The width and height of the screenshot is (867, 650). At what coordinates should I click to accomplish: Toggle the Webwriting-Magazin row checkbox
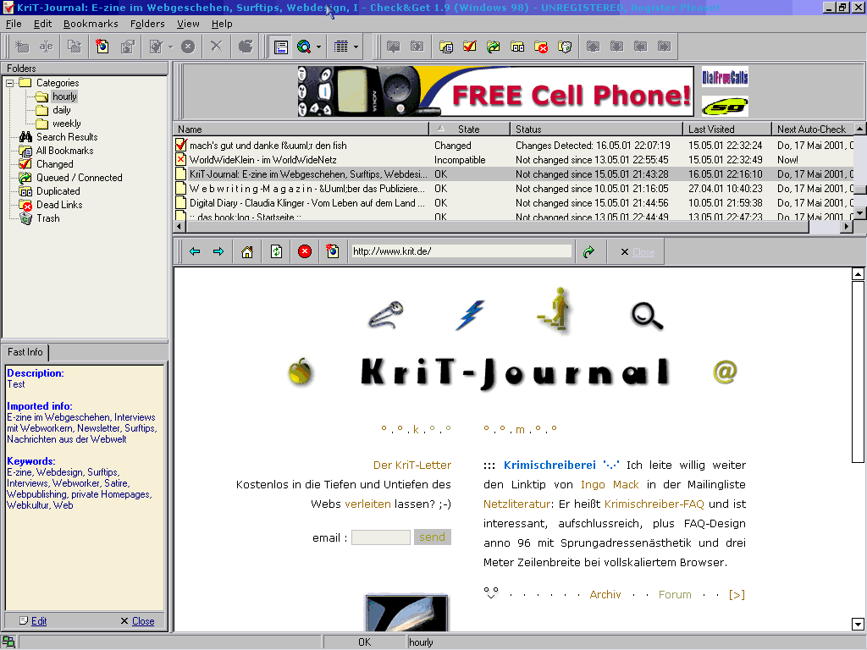click(x=181, y=189)
